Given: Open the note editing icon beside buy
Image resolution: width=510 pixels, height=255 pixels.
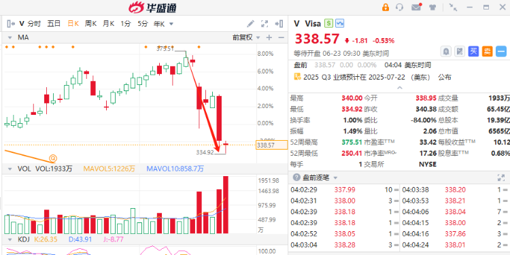Looking at the screenshot, I should [x=460, y=52].
